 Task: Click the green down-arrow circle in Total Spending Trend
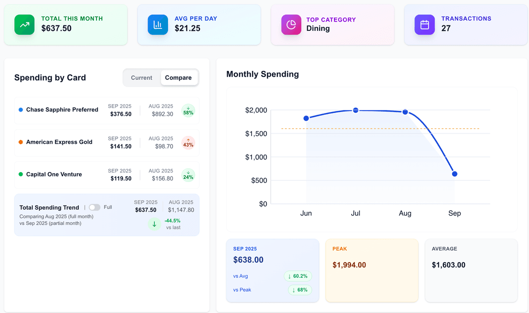(154, 224)
